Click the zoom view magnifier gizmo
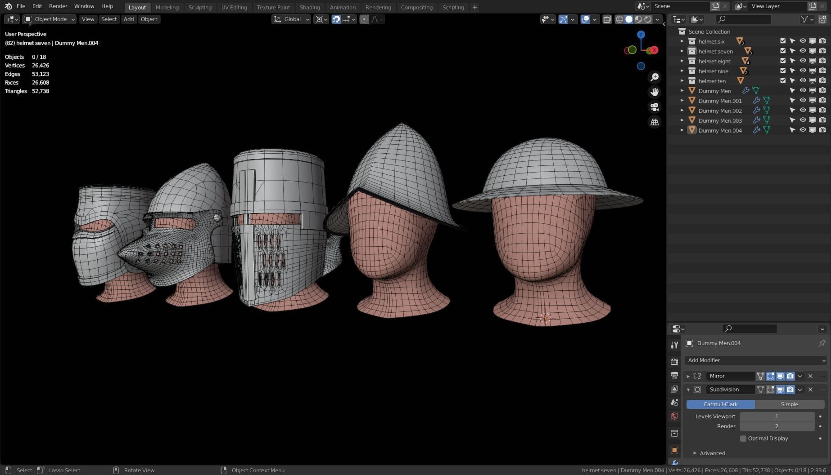 coord(655,77)
